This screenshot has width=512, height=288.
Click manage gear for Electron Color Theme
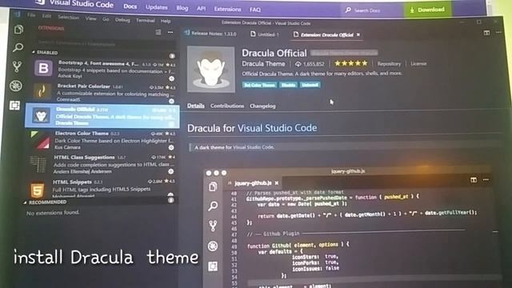[x=170, y=147]
